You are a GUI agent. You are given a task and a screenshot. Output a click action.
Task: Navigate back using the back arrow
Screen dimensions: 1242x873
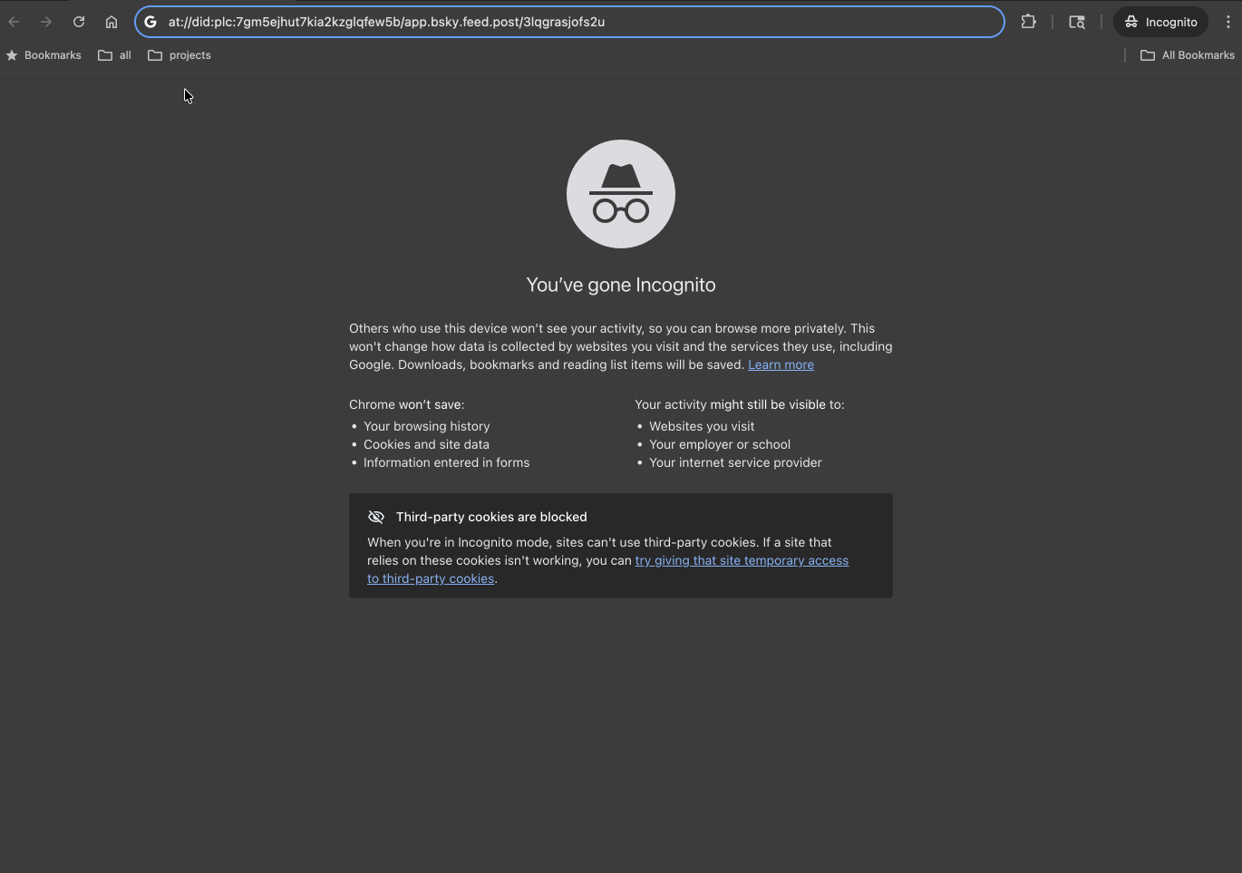point(14,22)
